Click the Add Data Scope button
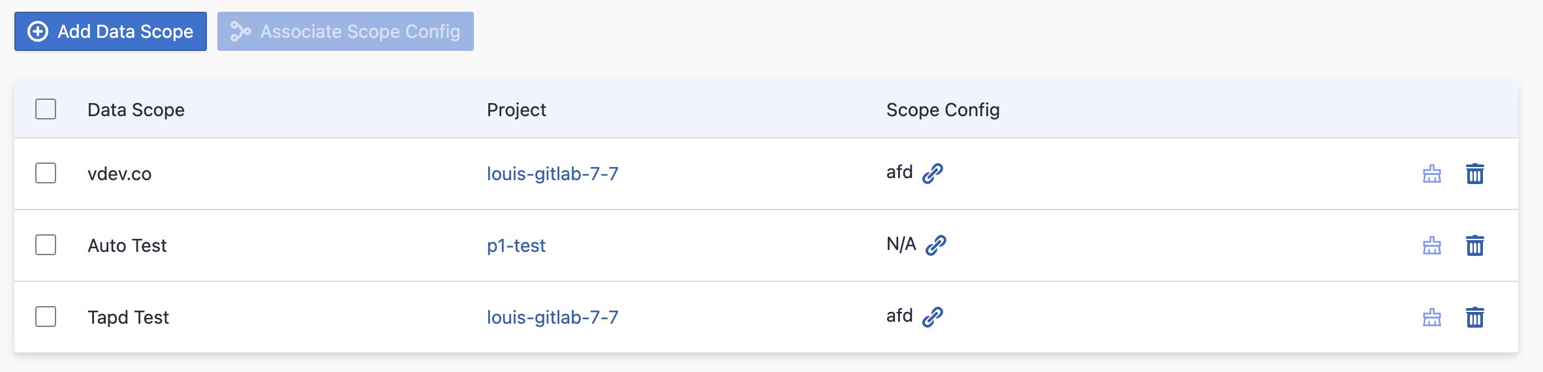 point(110,31)
